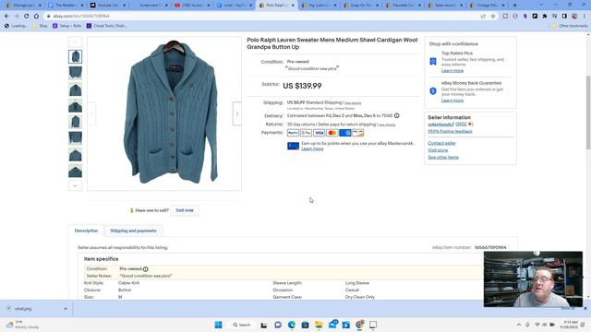Click the Top Rated Plus badge icon
This screenshot has width=591, height=332.
[433, 62]
